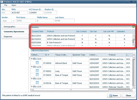This screenshot has width=137, height=100.
Task: Click the Site field
Action: (6, 13)
